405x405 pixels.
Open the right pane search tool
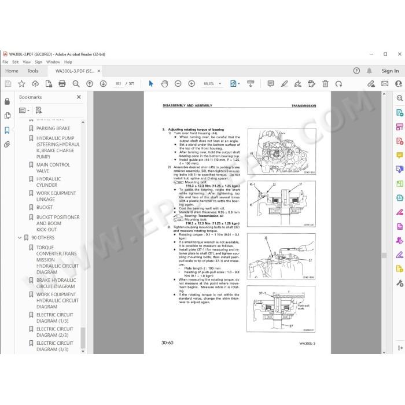[x=400, y=98]
